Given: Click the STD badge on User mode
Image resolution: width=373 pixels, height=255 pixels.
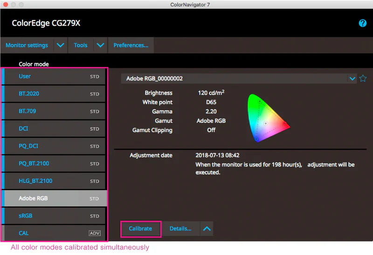Looking at the screenshot, I should 94,77.
